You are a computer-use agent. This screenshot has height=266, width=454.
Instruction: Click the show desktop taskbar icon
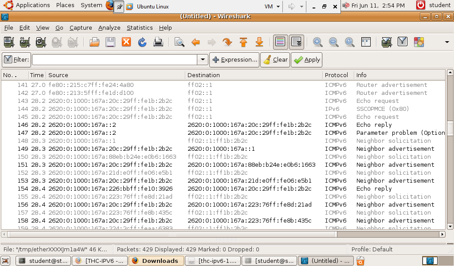click(x=6, y=261)
